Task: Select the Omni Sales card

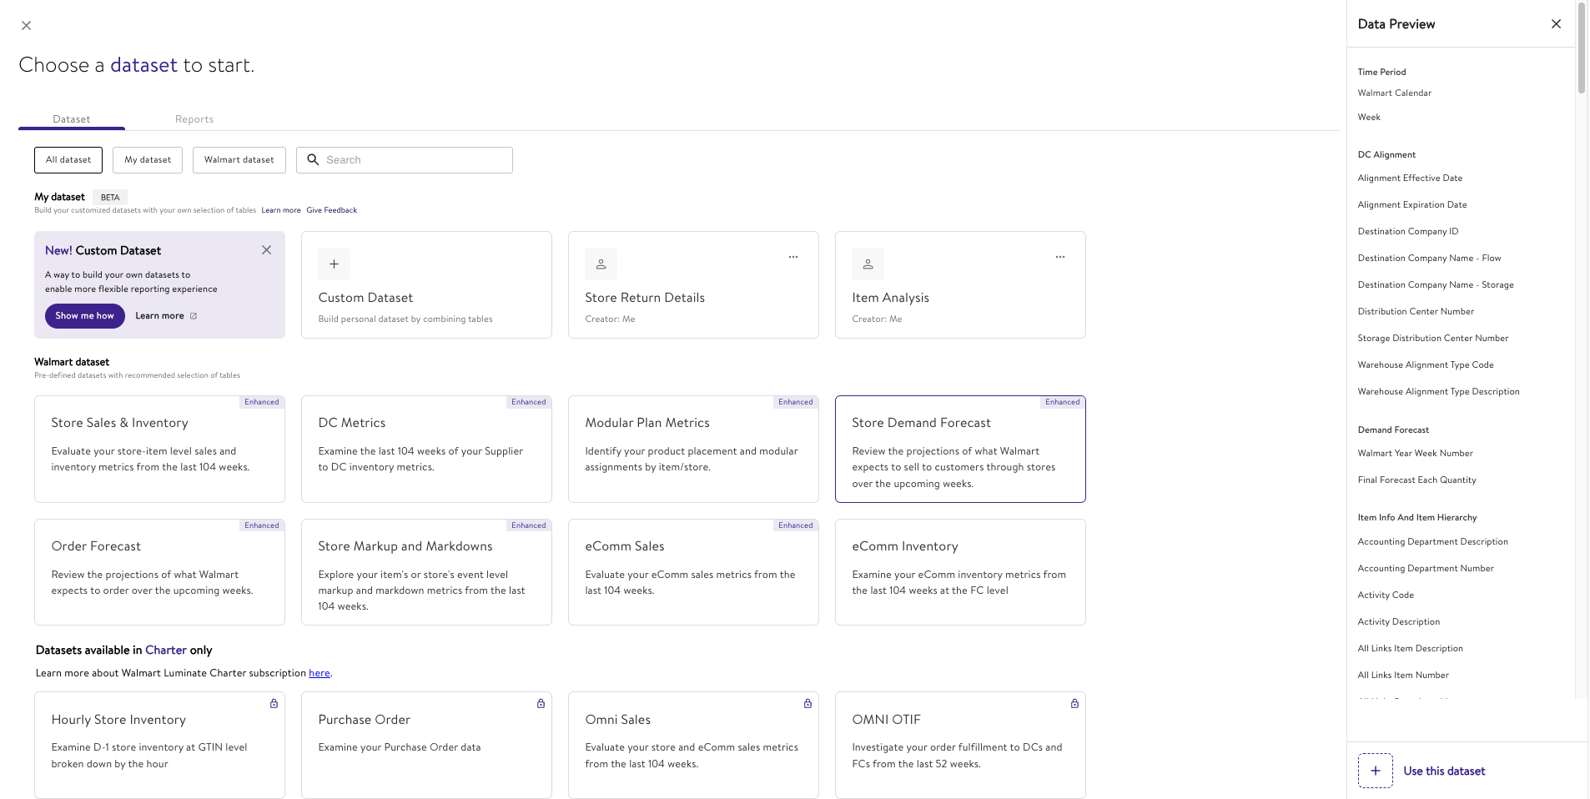Action: tap(693, 745)
